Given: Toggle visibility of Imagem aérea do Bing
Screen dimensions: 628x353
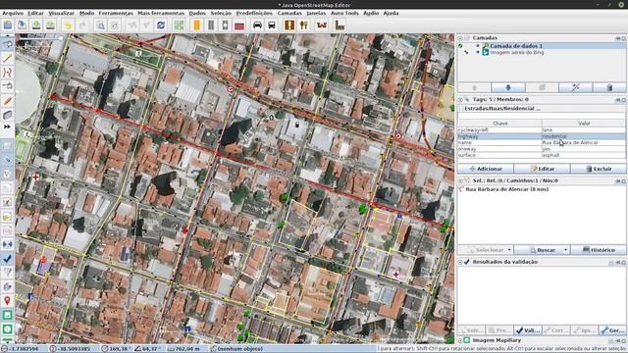Looking at the screenshot, I should pyautogui.click(x=478, y=52).
